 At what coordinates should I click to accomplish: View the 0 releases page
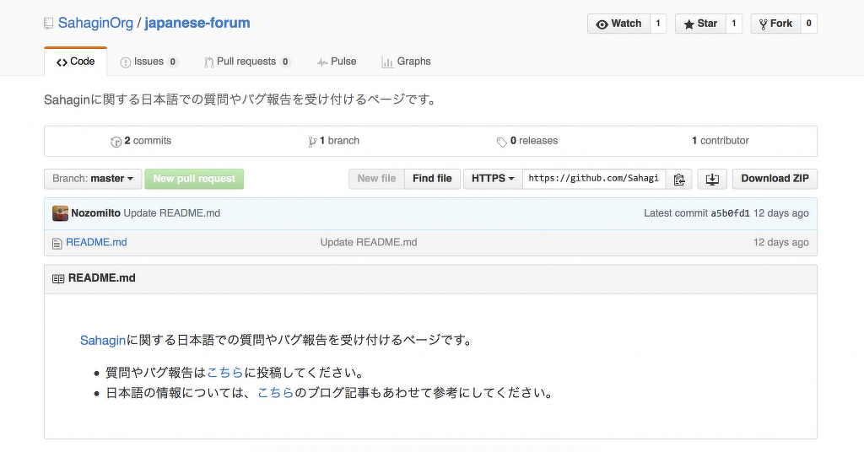527,141
